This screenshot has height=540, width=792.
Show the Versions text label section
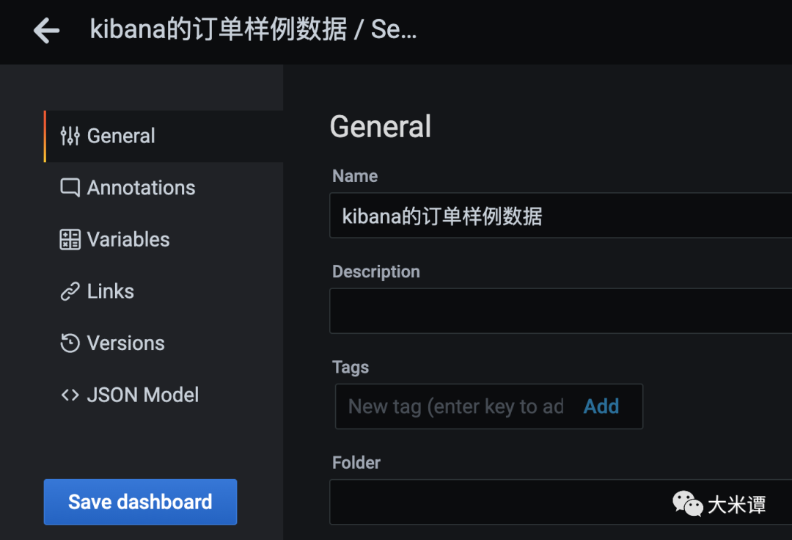[x=126, y=343]
